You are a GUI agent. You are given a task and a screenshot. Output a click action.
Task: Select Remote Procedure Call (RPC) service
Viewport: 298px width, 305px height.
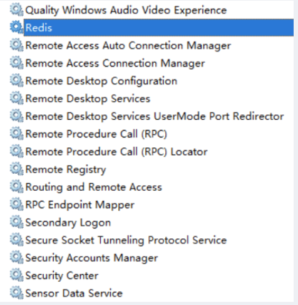coord(96,134)
